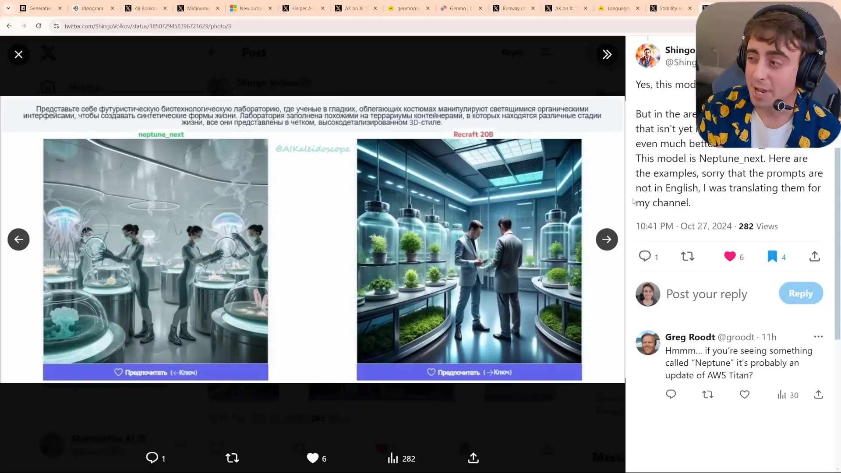Close the Ideogram tab

113,8
